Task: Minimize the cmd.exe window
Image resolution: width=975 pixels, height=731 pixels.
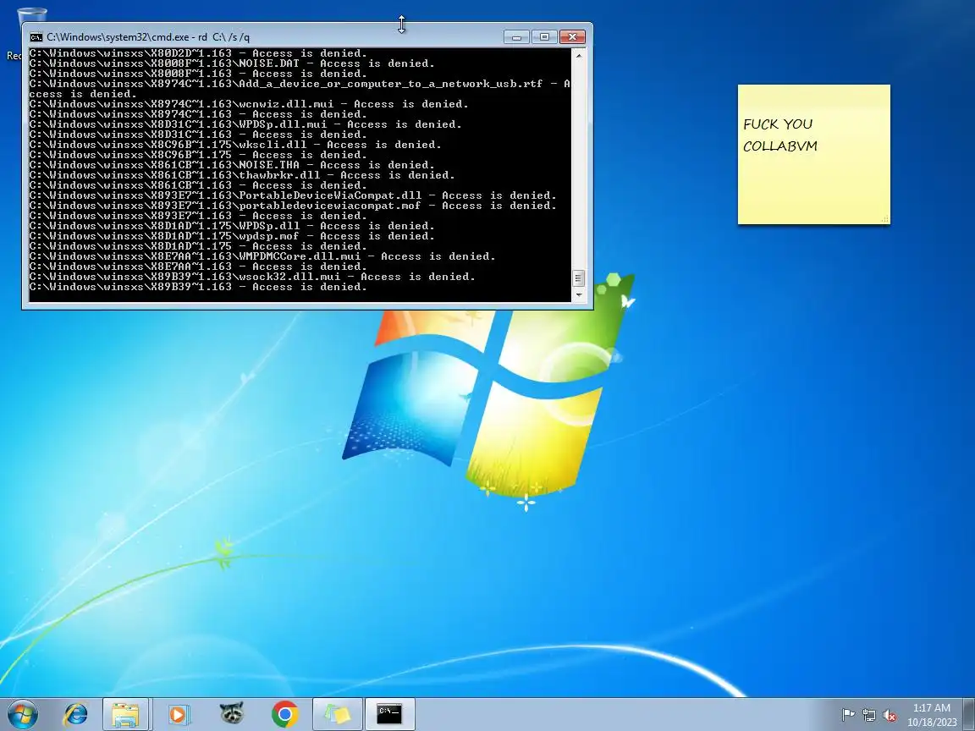Action: 516,37
